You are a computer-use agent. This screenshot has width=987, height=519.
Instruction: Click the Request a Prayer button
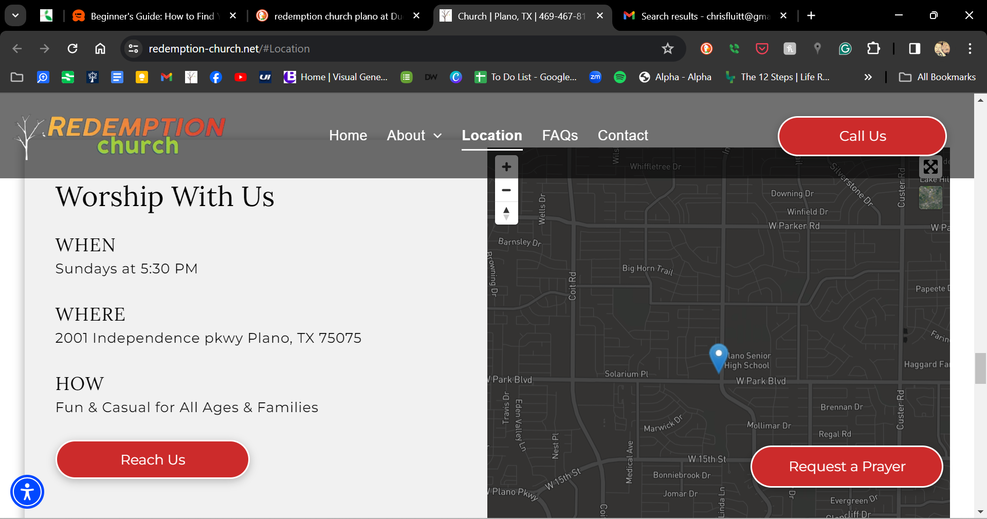847,467
